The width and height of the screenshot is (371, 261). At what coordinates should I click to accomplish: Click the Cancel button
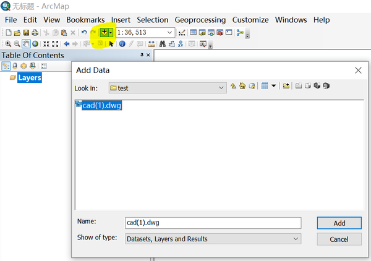click(339, 239)
